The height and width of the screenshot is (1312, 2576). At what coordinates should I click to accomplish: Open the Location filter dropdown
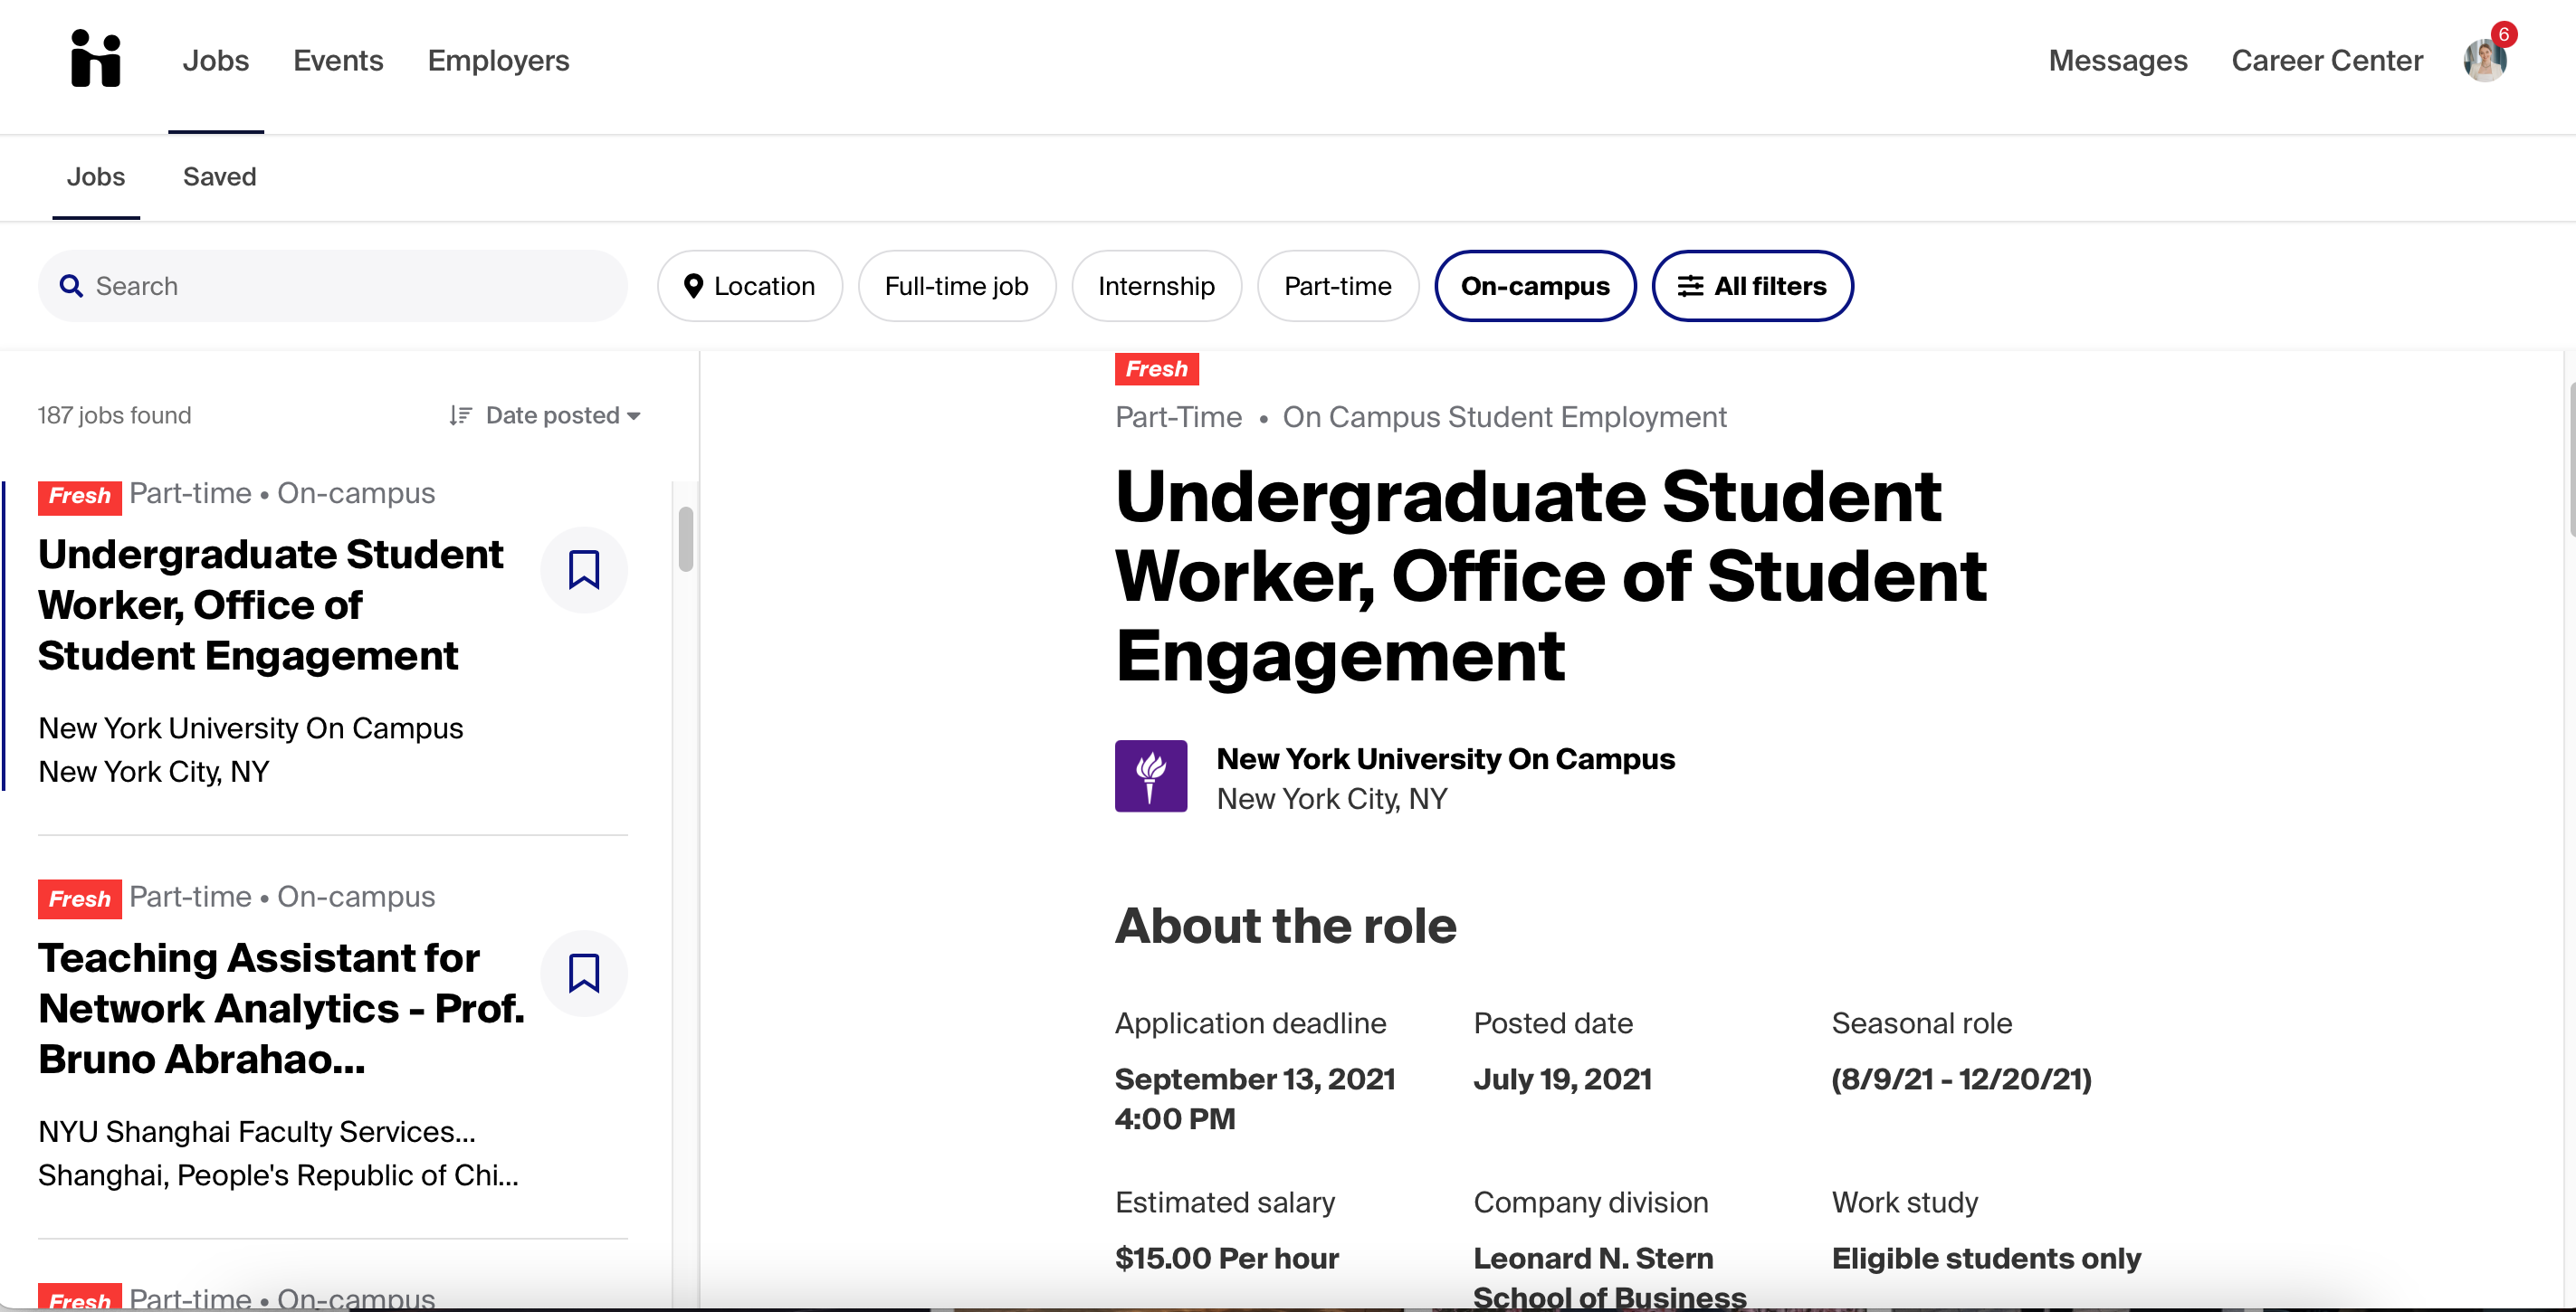[x=750, y=286]
